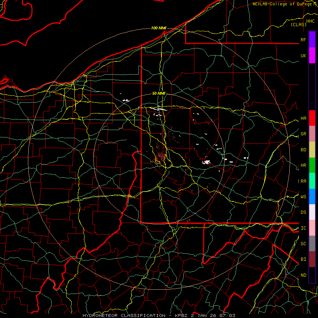This screenshot has width=318, height=318.
Task: Click the red HA legend color swatch
Action: [x=312, y=118]
